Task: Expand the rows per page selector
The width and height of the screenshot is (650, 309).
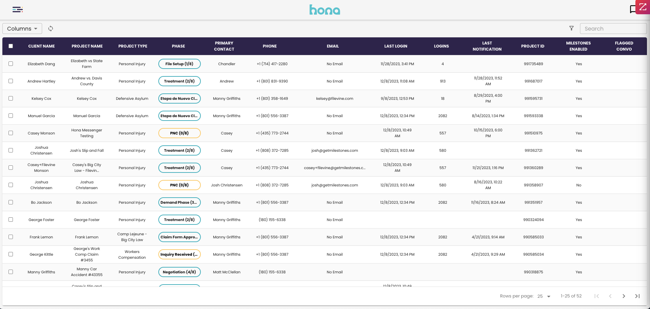Action: coord(544,296)
